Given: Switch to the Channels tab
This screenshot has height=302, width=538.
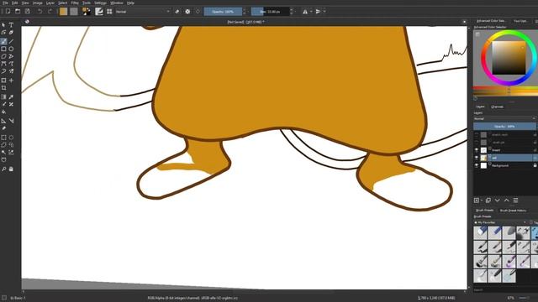Looking at the screenshot, I should [x=497, y=107].
